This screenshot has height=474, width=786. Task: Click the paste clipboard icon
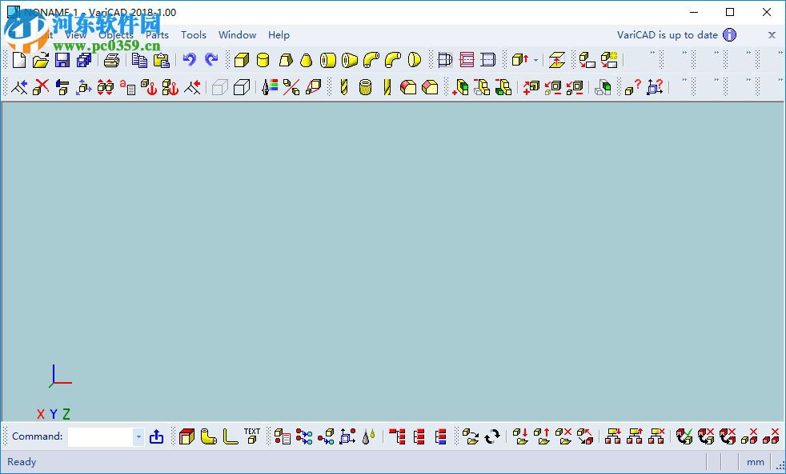[161, 60]
